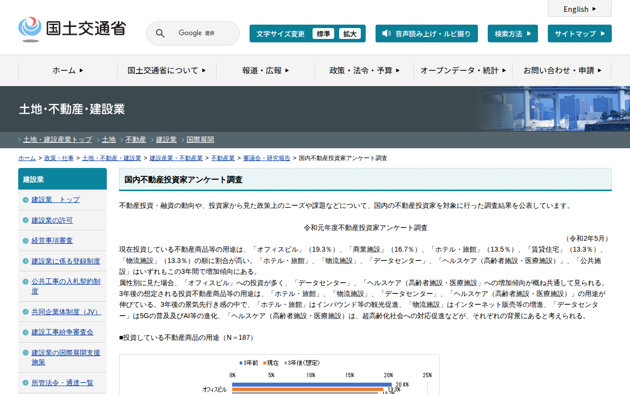The image size is (630, 394).
Task: Click the speaker icon for 音声読み上げ
Action: 386,33
